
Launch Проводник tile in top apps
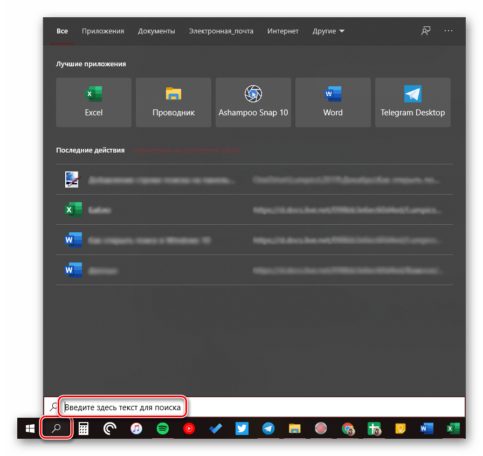click(x=174, y=102)
